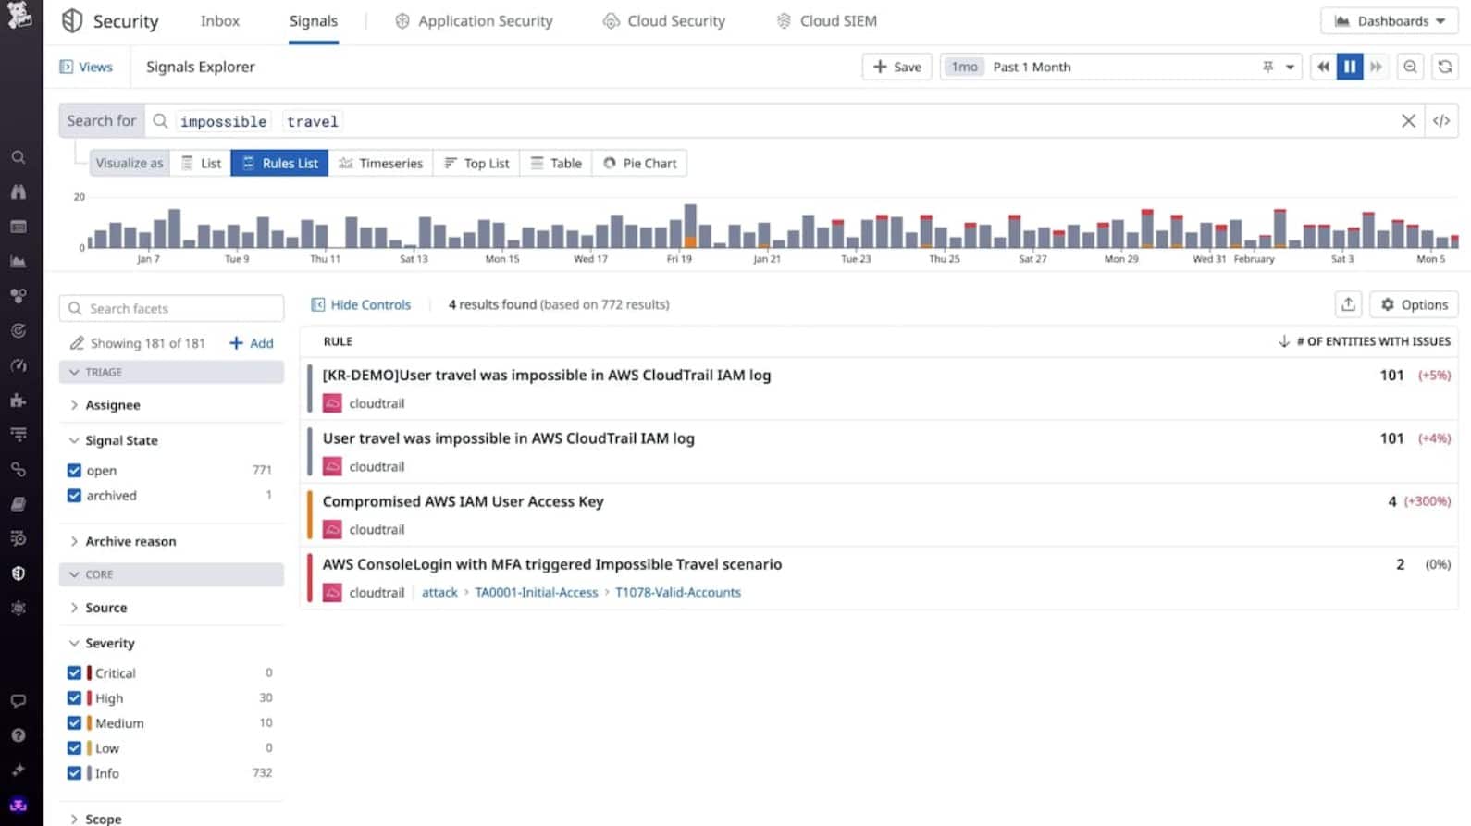Click the Save button
Viewport: 1471px width, 826px height.
click(x=896, y=67)
